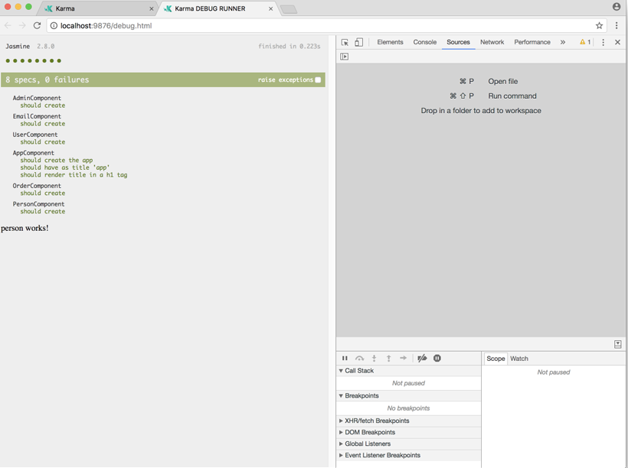
Task: Switch to the Karma browser tab
Action: tap(98, 8)
